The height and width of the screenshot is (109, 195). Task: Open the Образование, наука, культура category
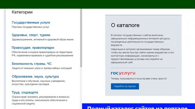(x=35, y=77)
